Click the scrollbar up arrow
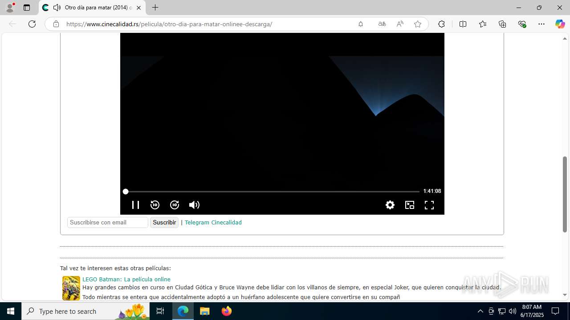This screenshot has width=570, height=320. [565, 39]
